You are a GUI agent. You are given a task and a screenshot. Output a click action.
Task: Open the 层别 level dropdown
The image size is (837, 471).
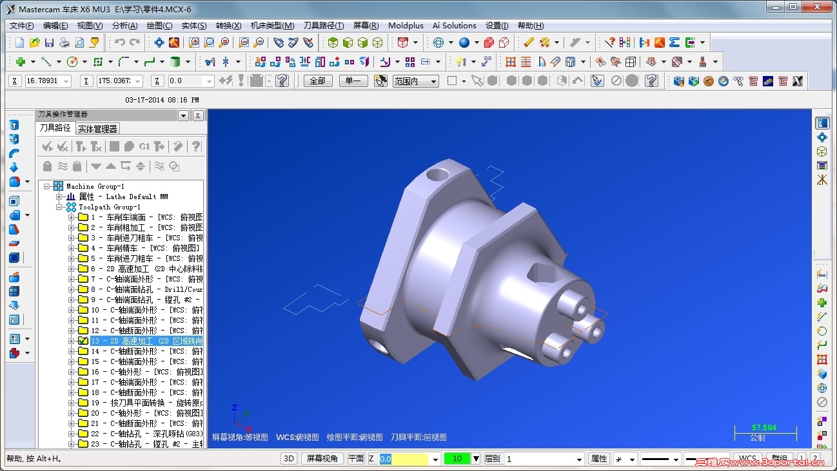tap(578, 459)
